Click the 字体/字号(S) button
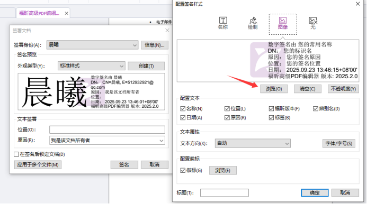367x204 pixels. coord(339,143)
